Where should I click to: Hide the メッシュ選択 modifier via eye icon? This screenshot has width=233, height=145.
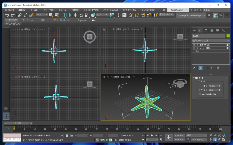(x=194, y=48)
